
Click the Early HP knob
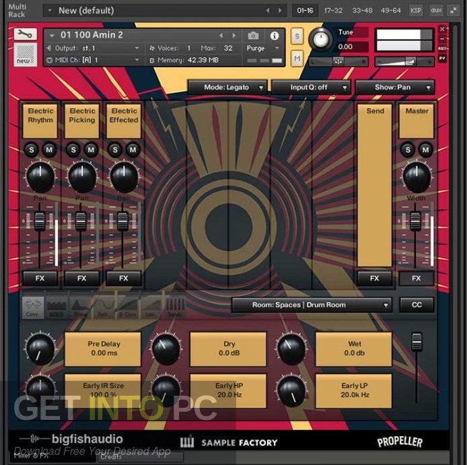coord(166,392)
